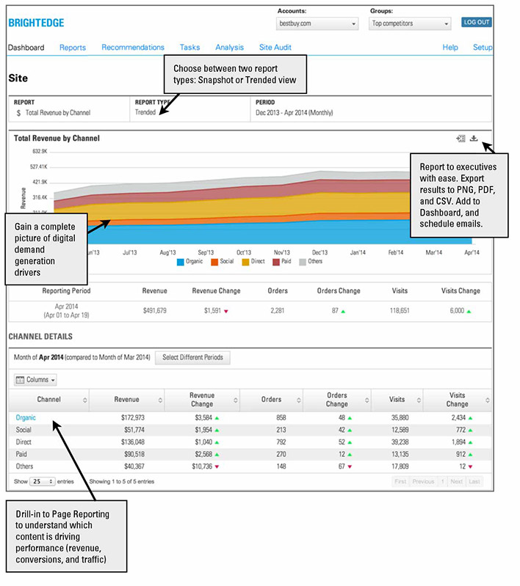Click the add-to-dashboard icon above chart

[x=461, y=139]
